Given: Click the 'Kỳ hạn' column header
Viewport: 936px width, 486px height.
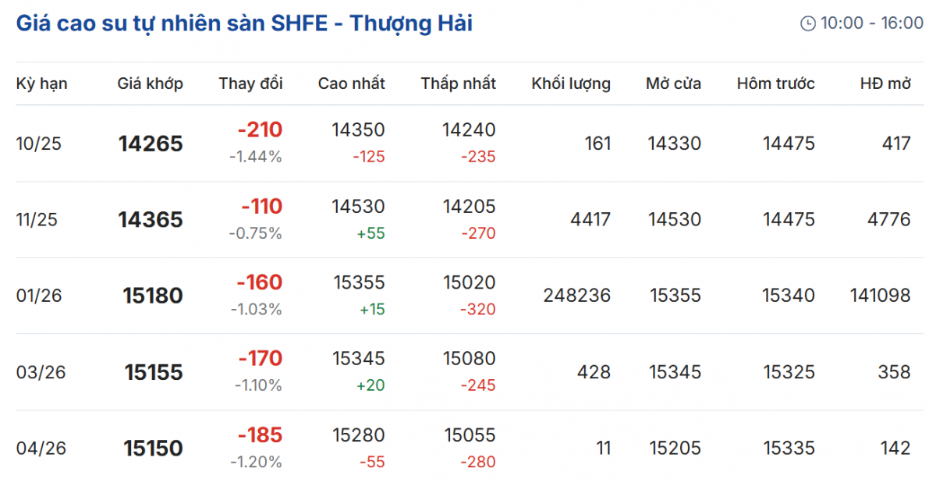Looking at the screenshot, I should click(42, 83).
